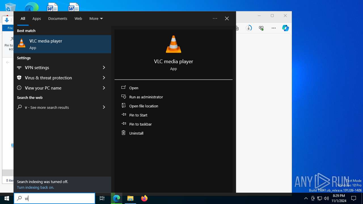
Task: Open VLC media player best match result
Action: click(x=62, y=44)
